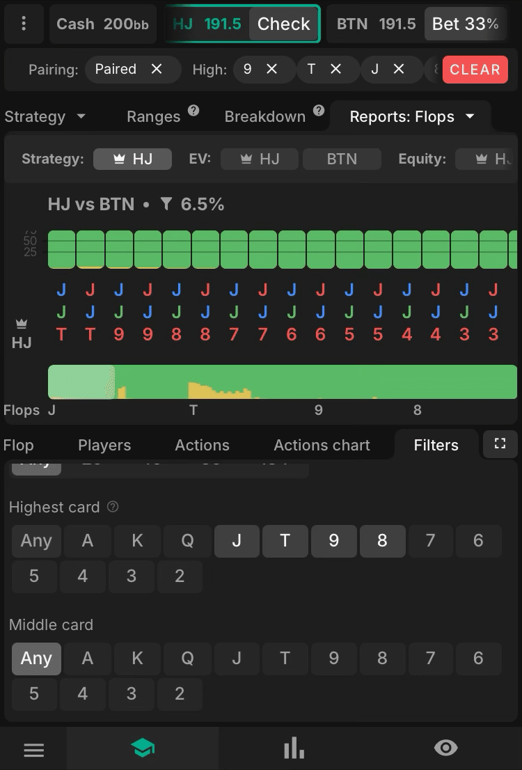Click the eye icon in bottom bar
The width and height of the screenshot is (522, 770).
(x=445, y=748)
